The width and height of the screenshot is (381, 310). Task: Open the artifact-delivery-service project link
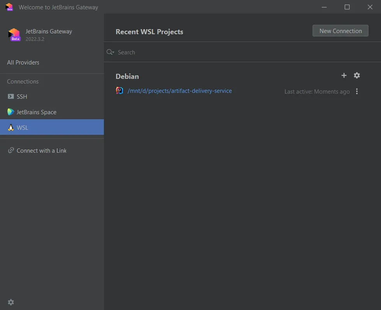pyautogui.click(x=179, y=91)
